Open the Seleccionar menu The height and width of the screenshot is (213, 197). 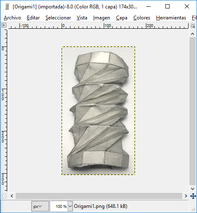pyautogui.click(x=58, y=18)
